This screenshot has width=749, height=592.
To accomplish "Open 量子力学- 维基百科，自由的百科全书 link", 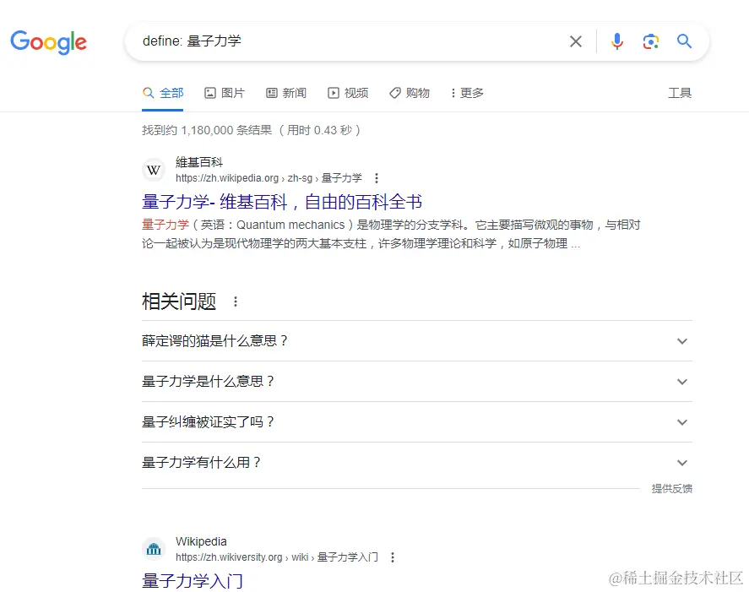I will pos(282,202).
